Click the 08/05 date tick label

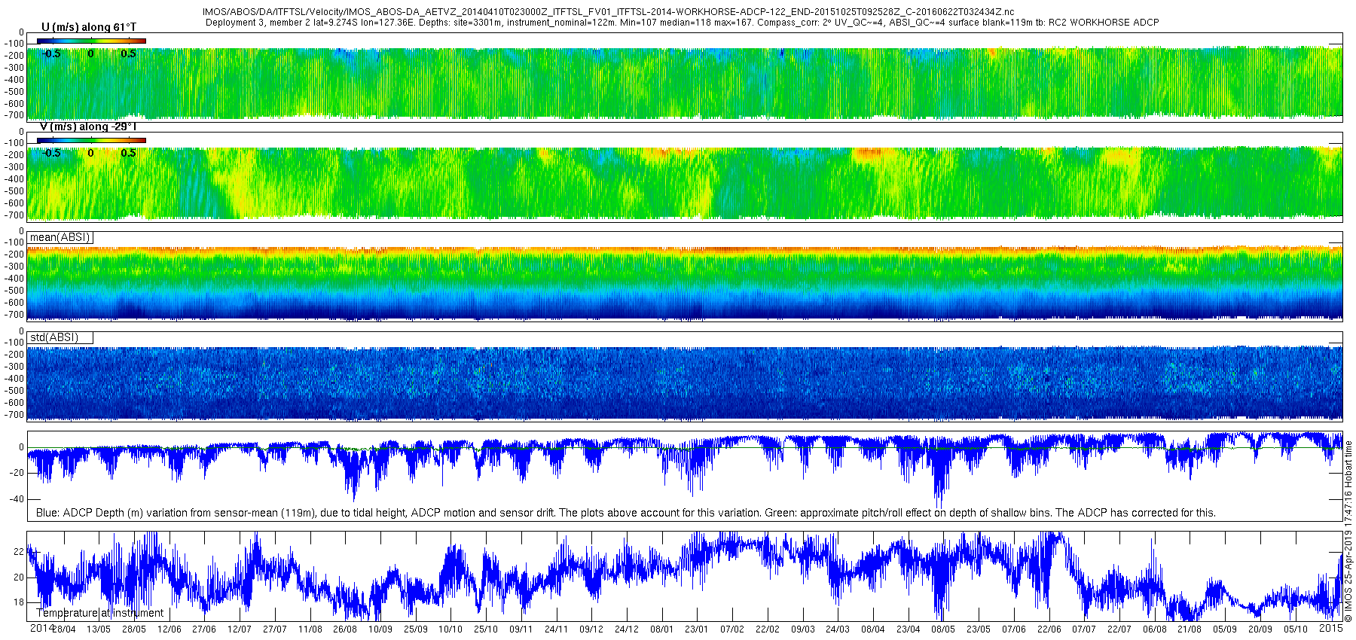[943, 629]
